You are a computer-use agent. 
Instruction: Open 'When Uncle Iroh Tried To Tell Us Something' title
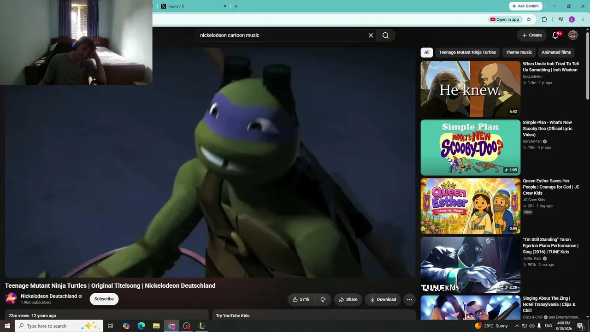coord(551,67)
